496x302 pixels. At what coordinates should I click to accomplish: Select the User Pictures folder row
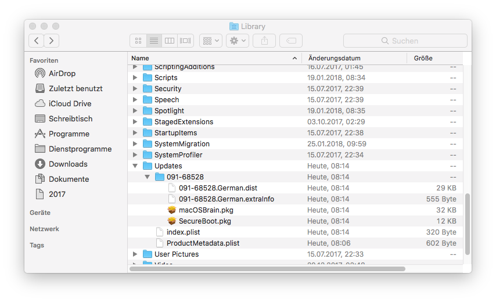click(296, 254)
